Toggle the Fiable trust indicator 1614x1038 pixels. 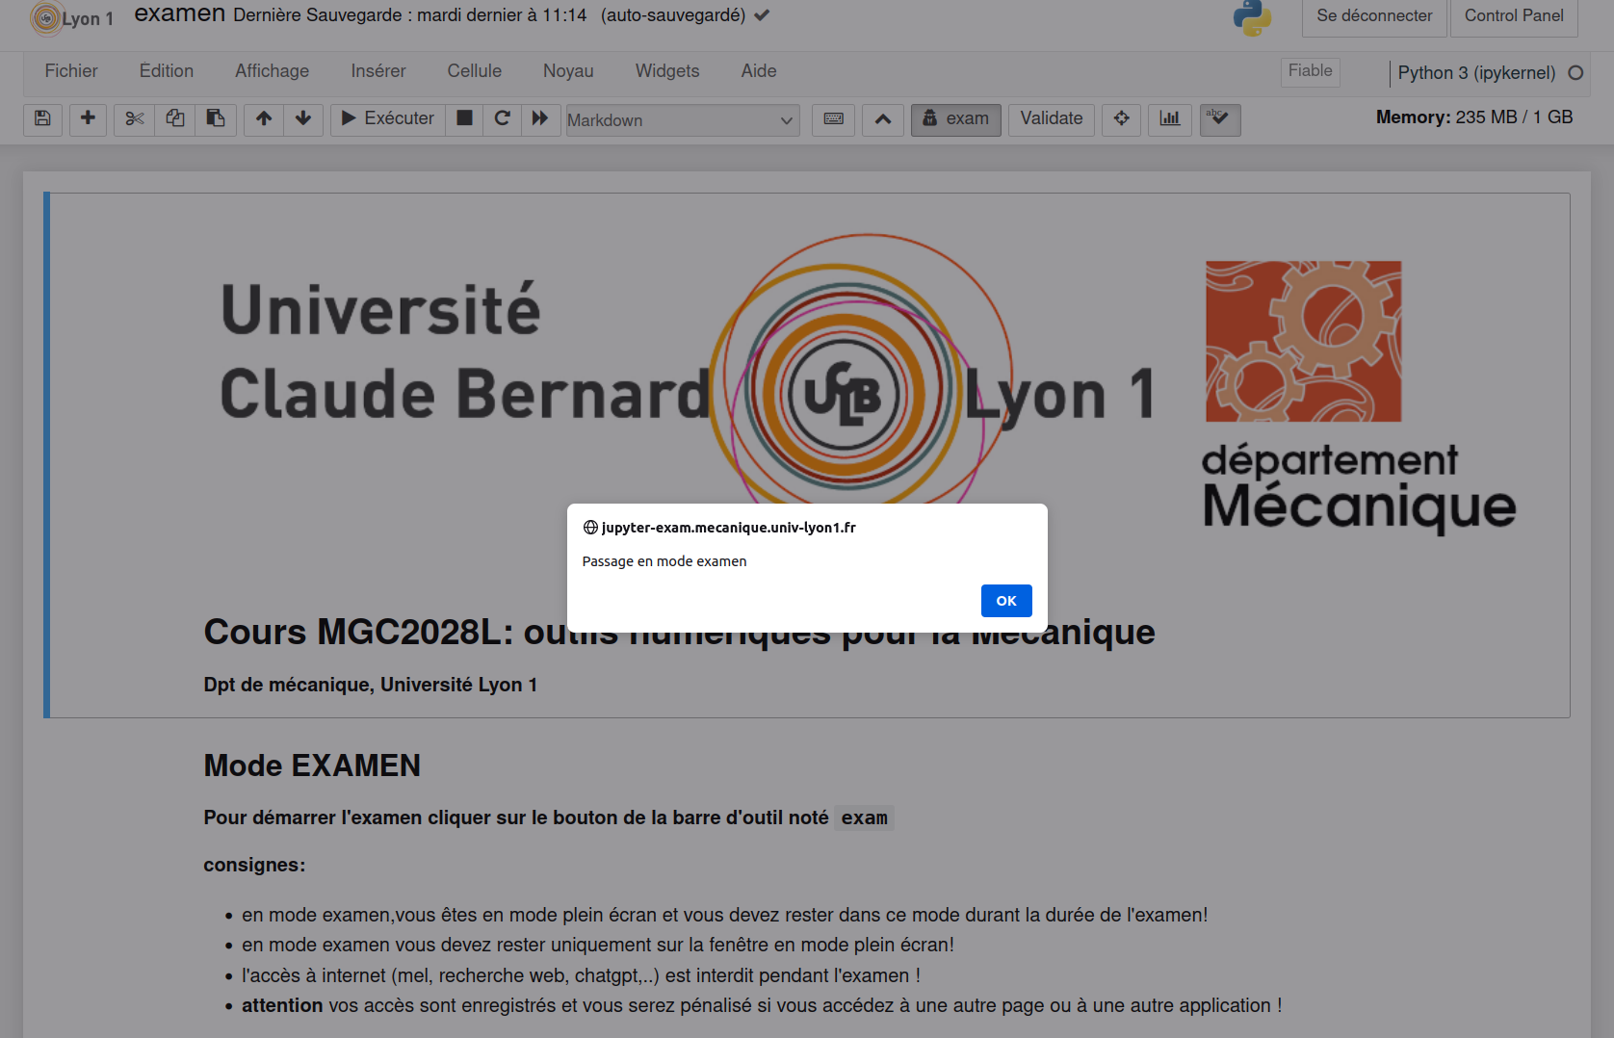pos(1310,71)
